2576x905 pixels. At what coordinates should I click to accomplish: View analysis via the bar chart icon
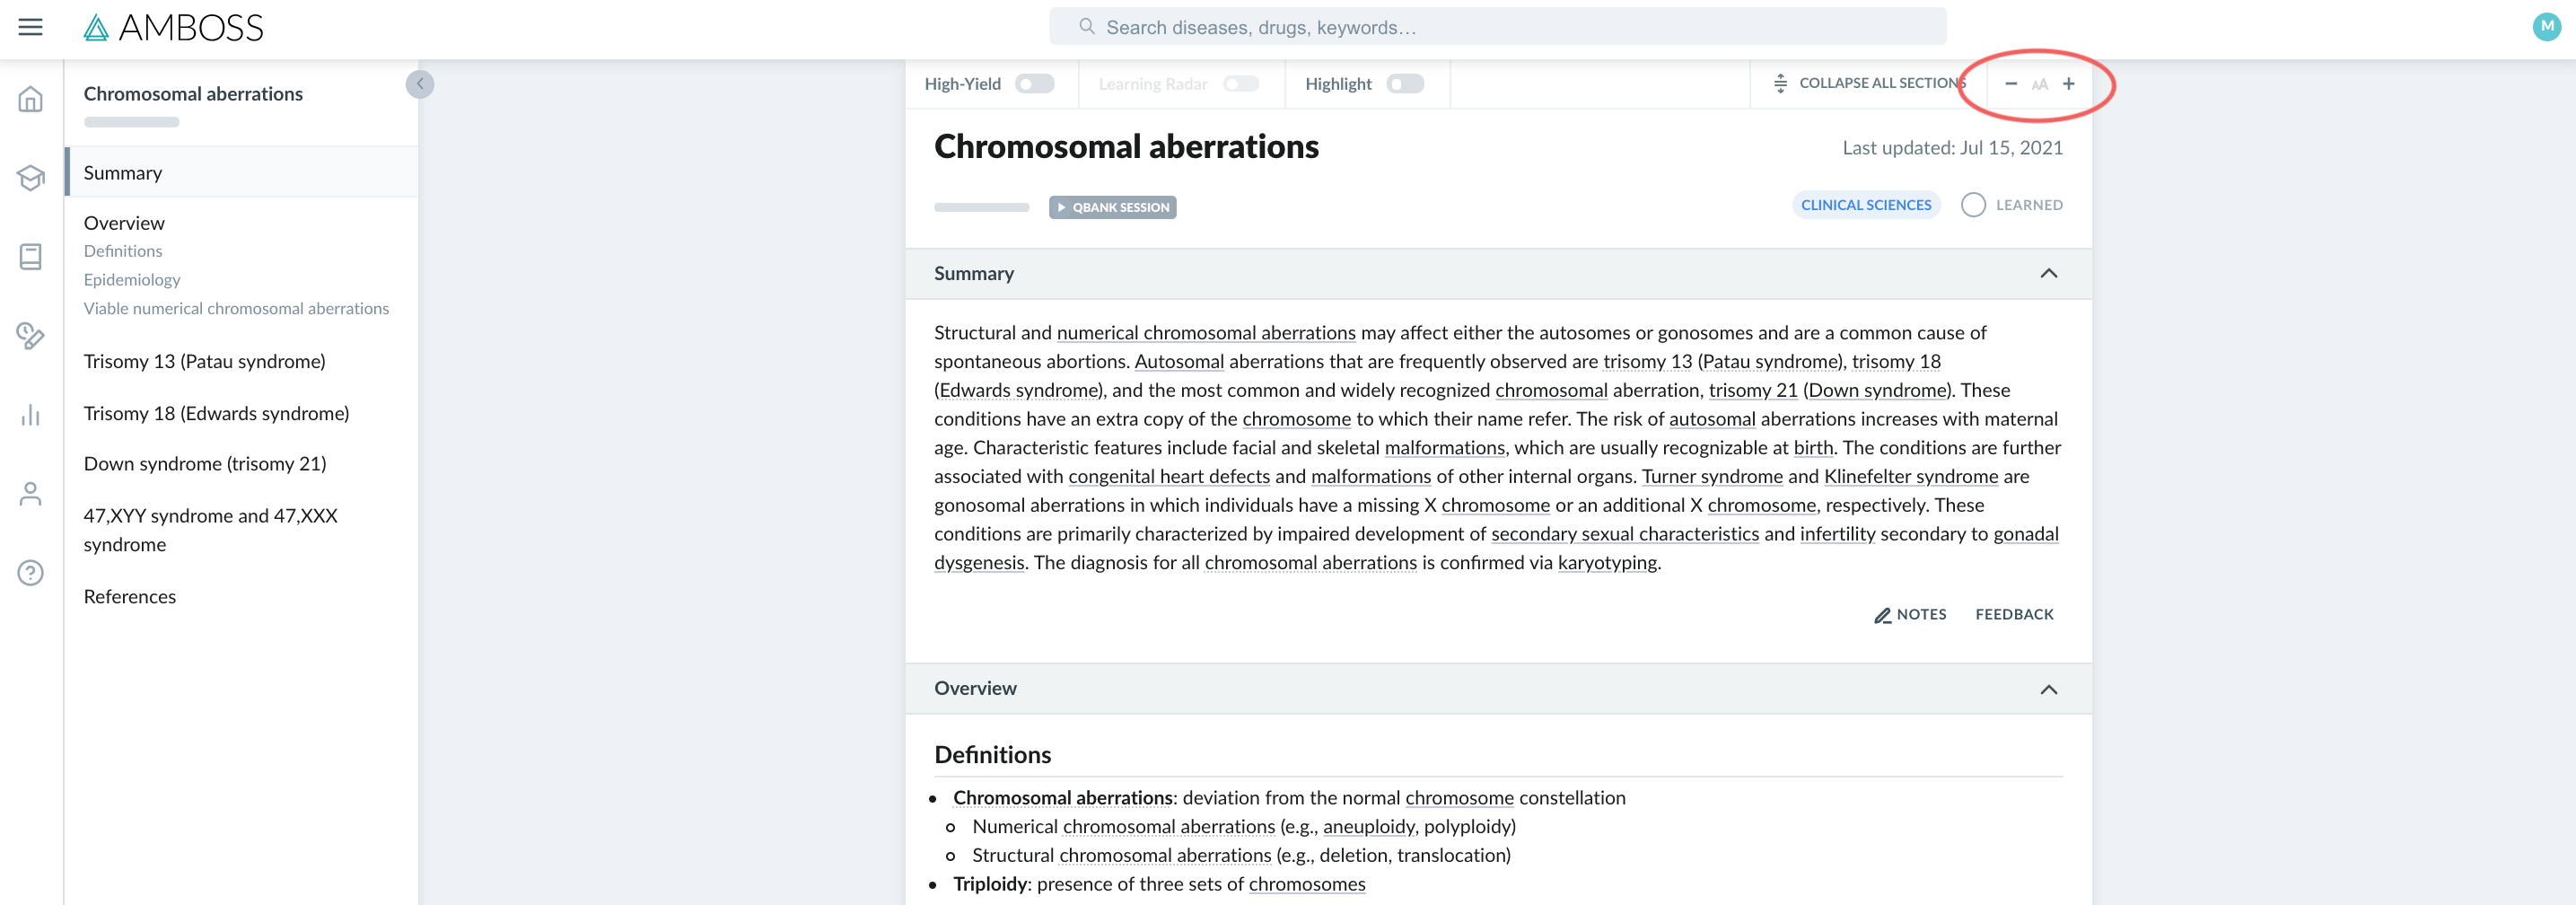[x=30, y=414]
